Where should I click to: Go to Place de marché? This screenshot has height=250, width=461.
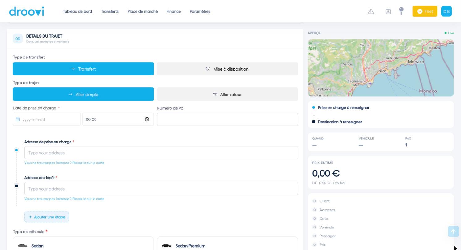point(142,11)
